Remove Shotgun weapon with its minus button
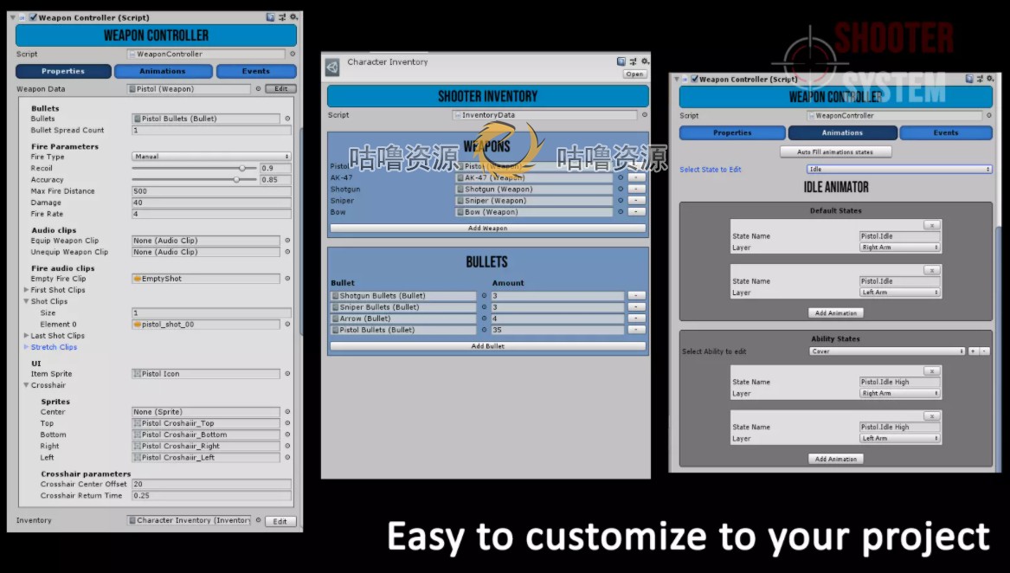Image resolution: width=1010 pixels, height=573 pixels. click(x=636, y=189)
